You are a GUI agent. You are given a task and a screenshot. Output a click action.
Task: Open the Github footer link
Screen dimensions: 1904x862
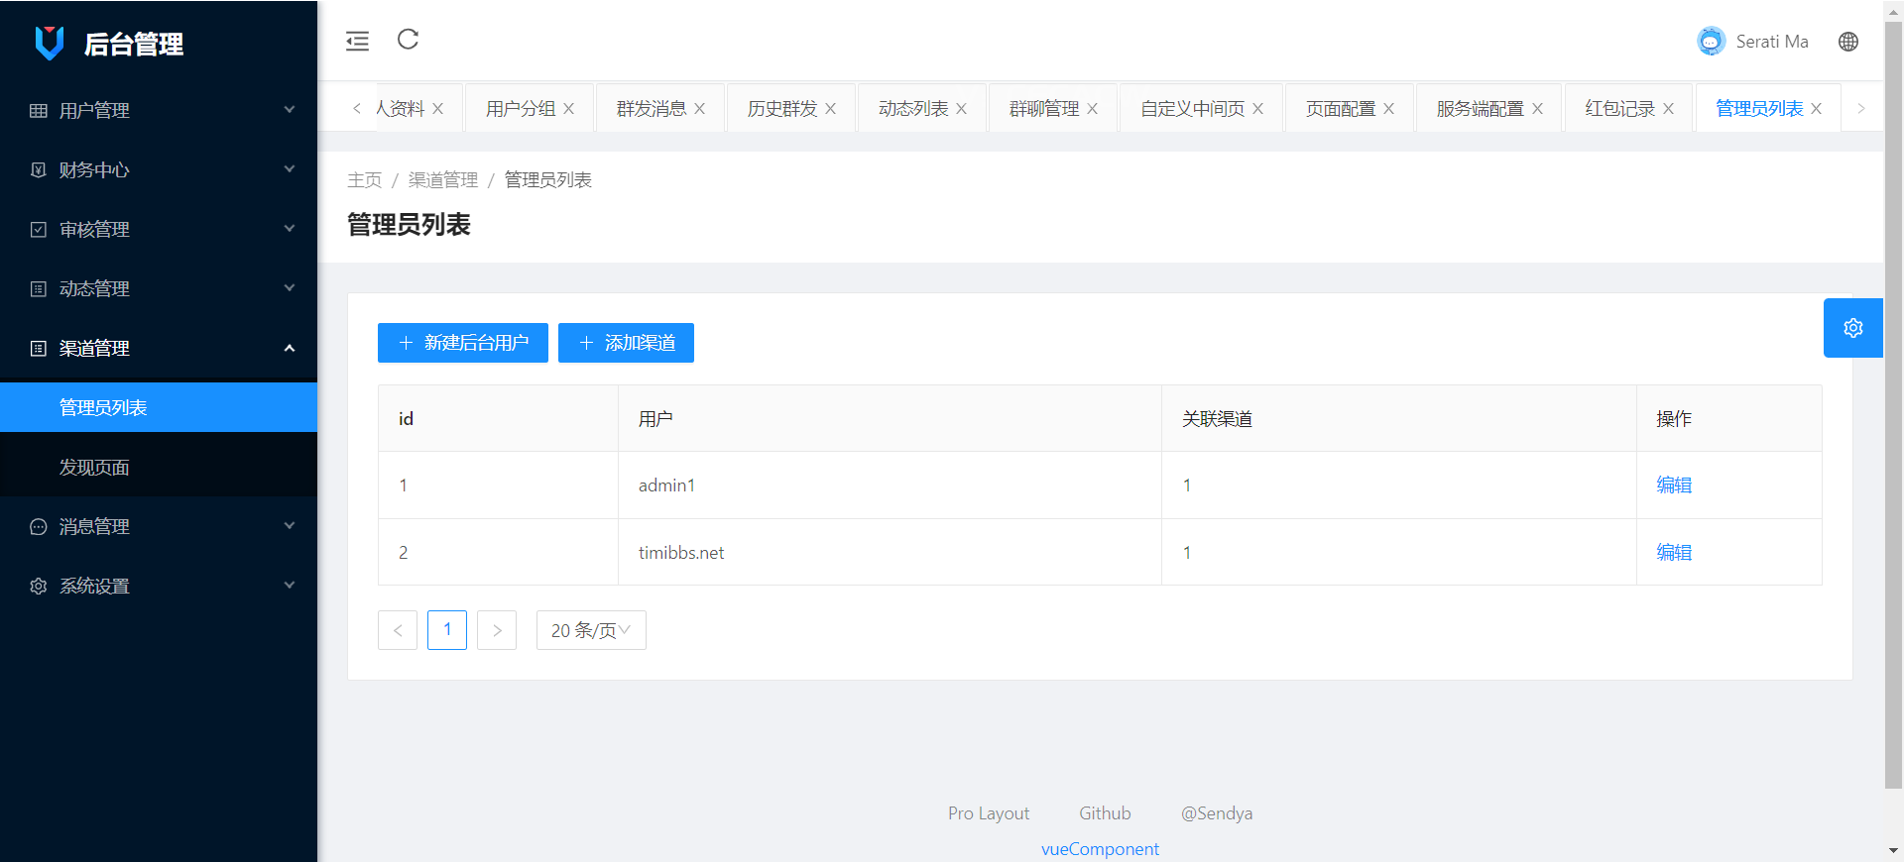(x=1104, y=813)
